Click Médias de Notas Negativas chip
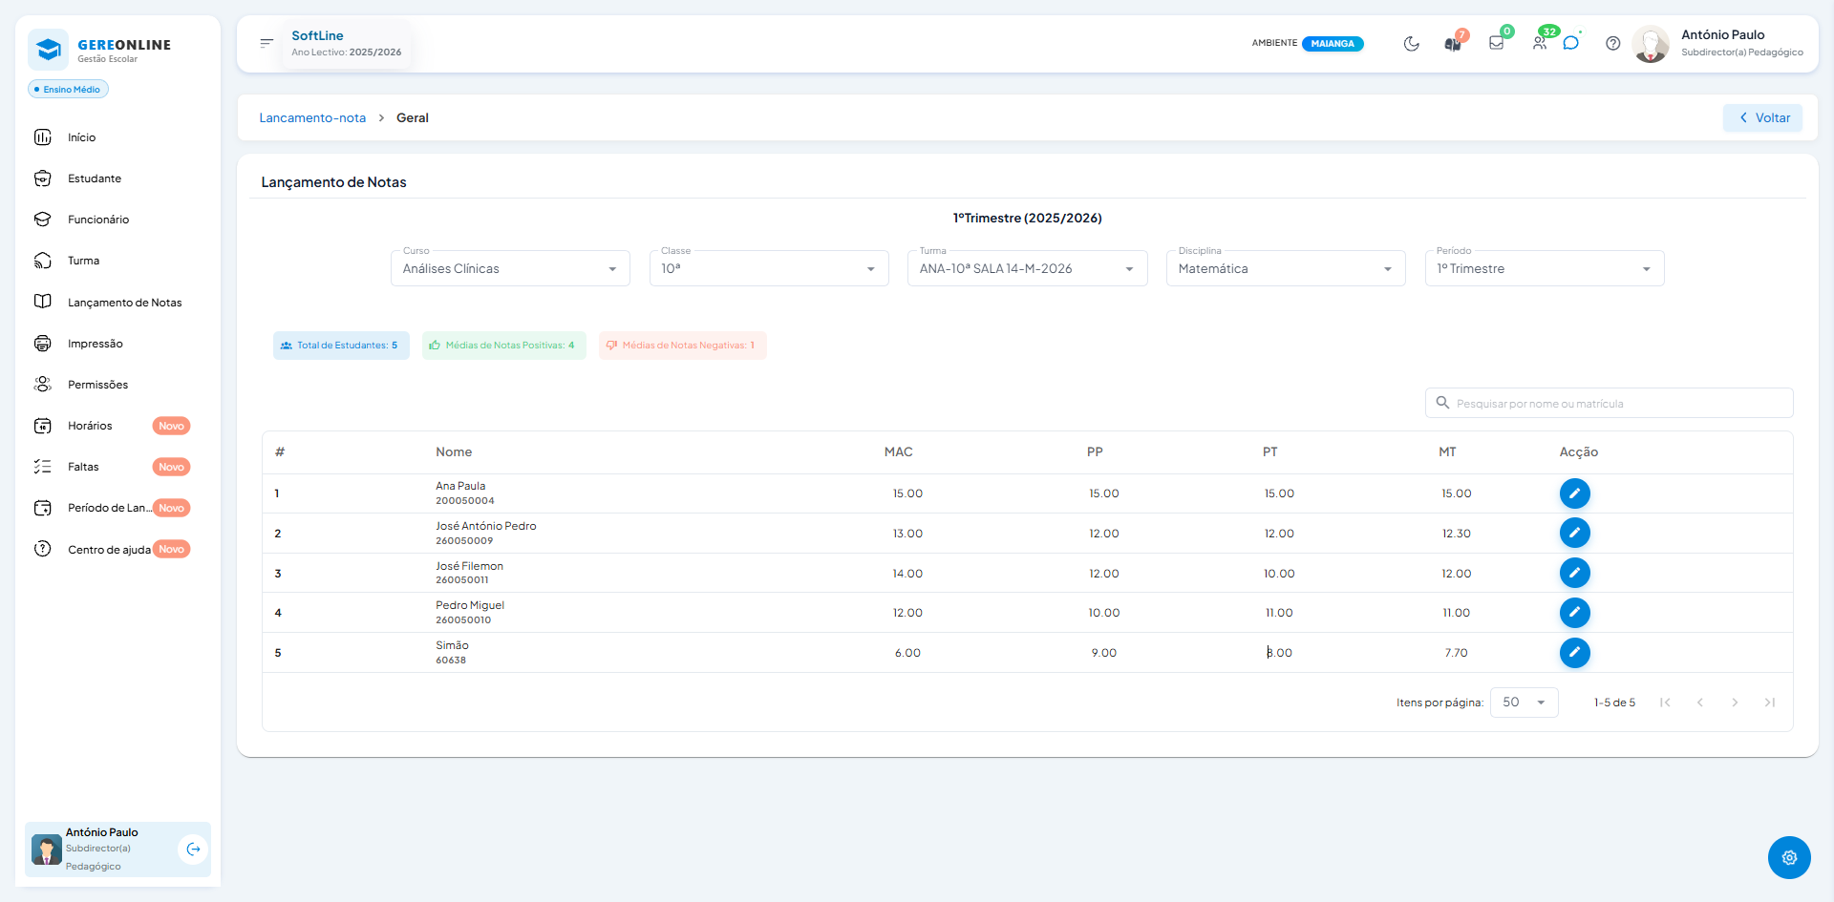This screenshot has height=902, width=1834. (683, 346)
